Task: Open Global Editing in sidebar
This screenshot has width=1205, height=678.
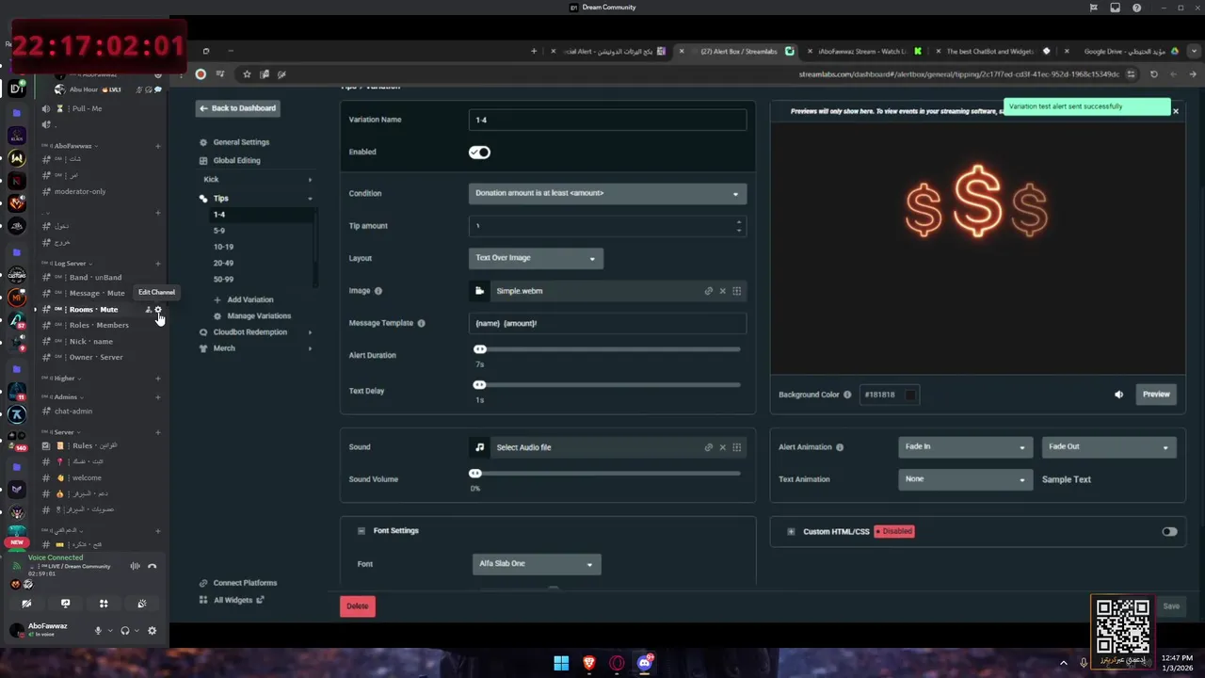Action: [x=236, y=161]
